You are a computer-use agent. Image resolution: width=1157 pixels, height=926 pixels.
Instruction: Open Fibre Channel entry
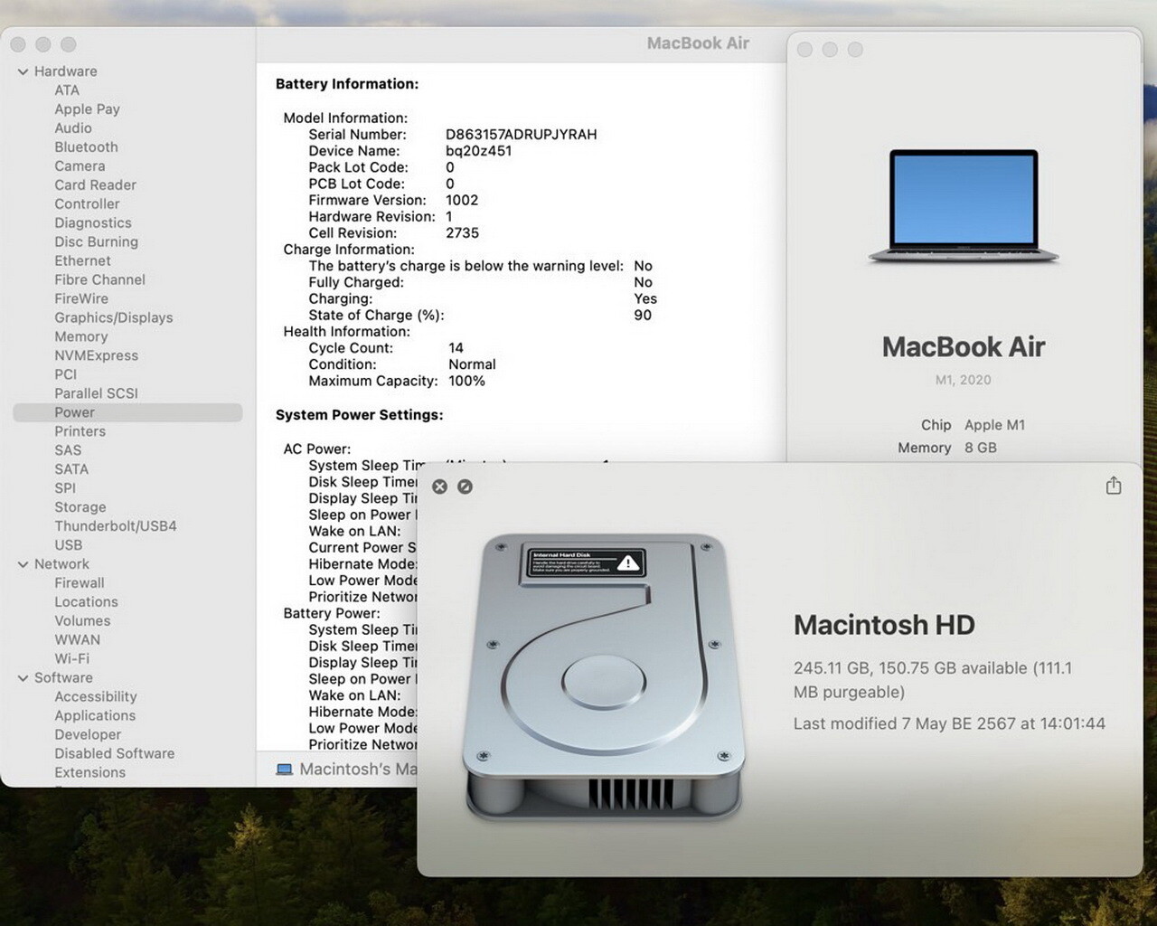point(99,280)
